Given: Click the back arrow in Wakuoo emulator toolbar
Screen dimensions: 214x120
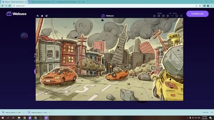Looking at the screenshot, I should 37,16.
